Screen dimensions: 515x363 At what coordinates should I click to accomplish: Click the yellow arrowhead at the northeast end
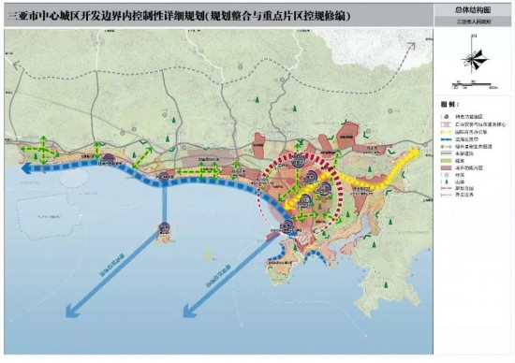(x=414, y=152)
